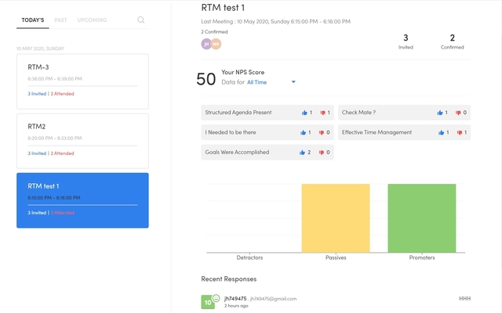Viewport: 502px width, 313px height.
Task: Click the 3 Invited count in header
Action: [x=406, y=41]
